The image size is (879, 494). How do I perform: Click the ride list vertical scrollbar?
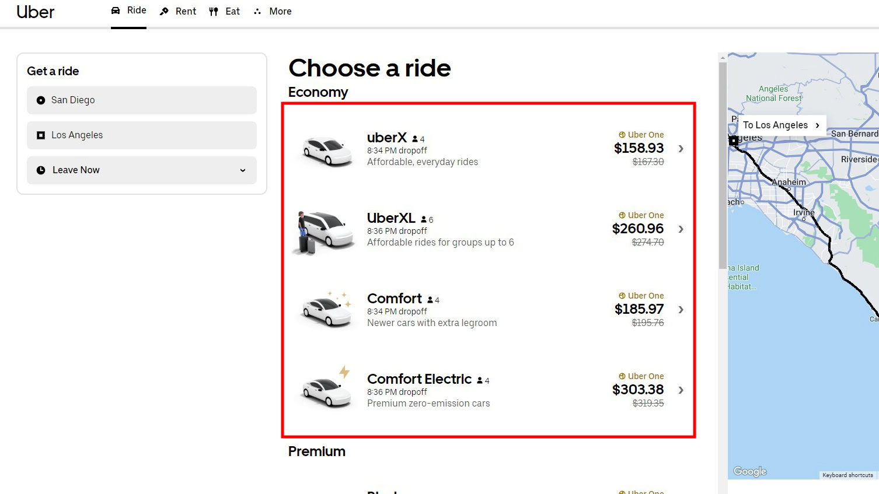click(x=723, y=163)
